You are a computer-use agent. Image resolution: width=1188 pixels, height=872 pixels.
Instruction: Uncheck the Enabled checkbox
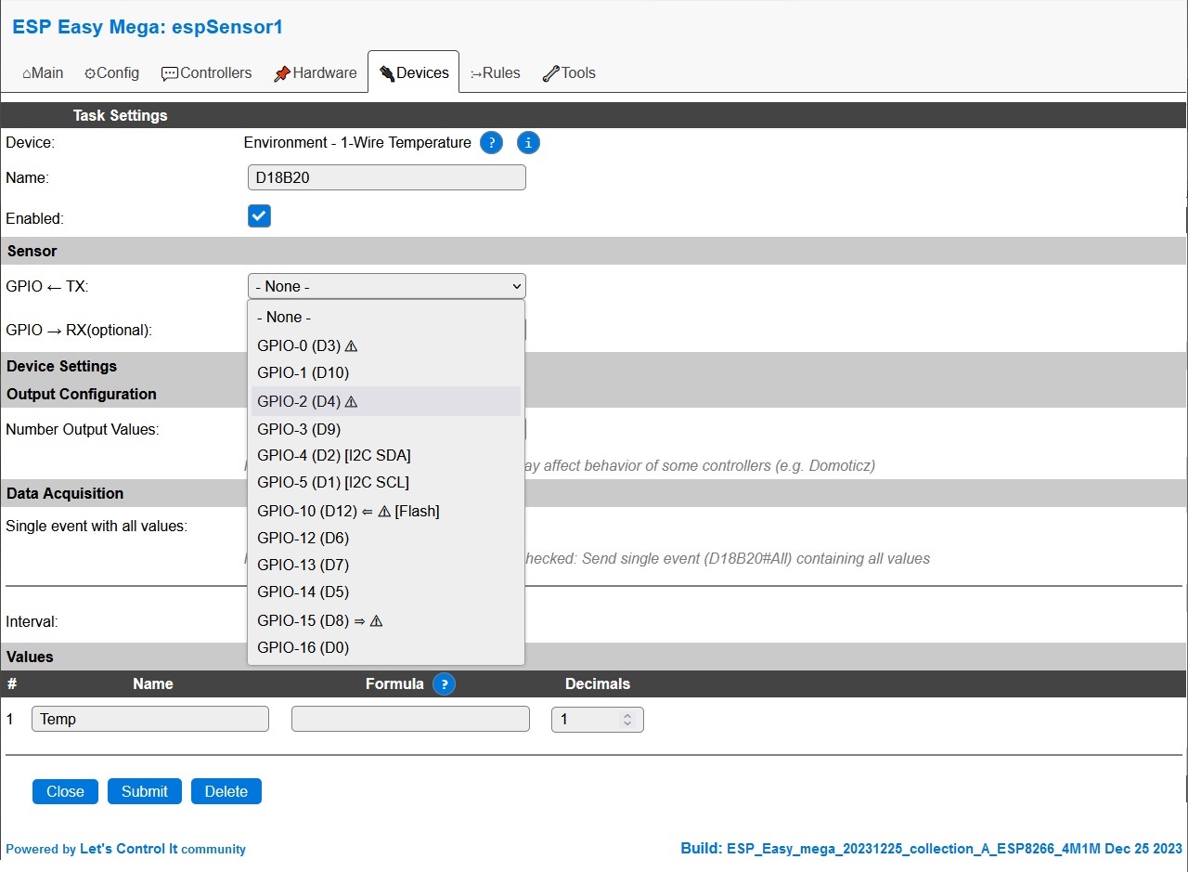(259, 216)
